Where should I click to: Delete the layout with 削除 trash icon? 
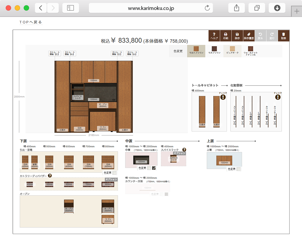click(284, 36)
